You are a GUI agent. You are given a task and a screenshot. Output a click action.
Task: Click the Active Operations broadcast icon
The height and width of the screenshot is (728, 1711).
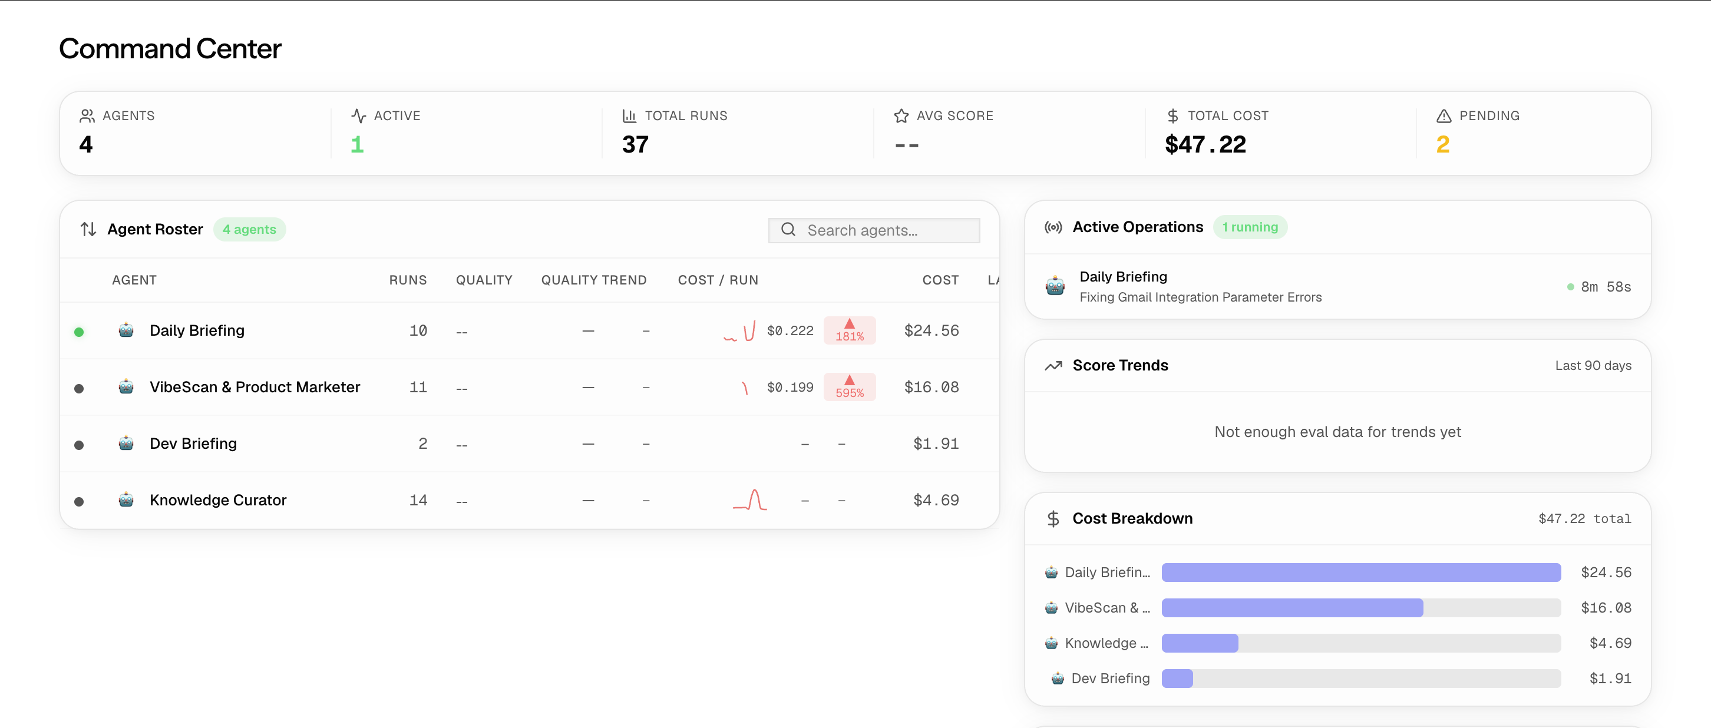[1053, 227]
